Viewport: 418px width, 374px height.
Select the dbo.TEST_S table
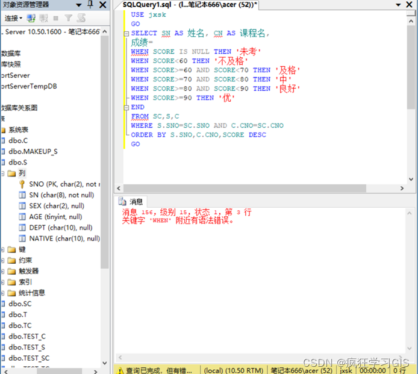(x=27, y=348)
